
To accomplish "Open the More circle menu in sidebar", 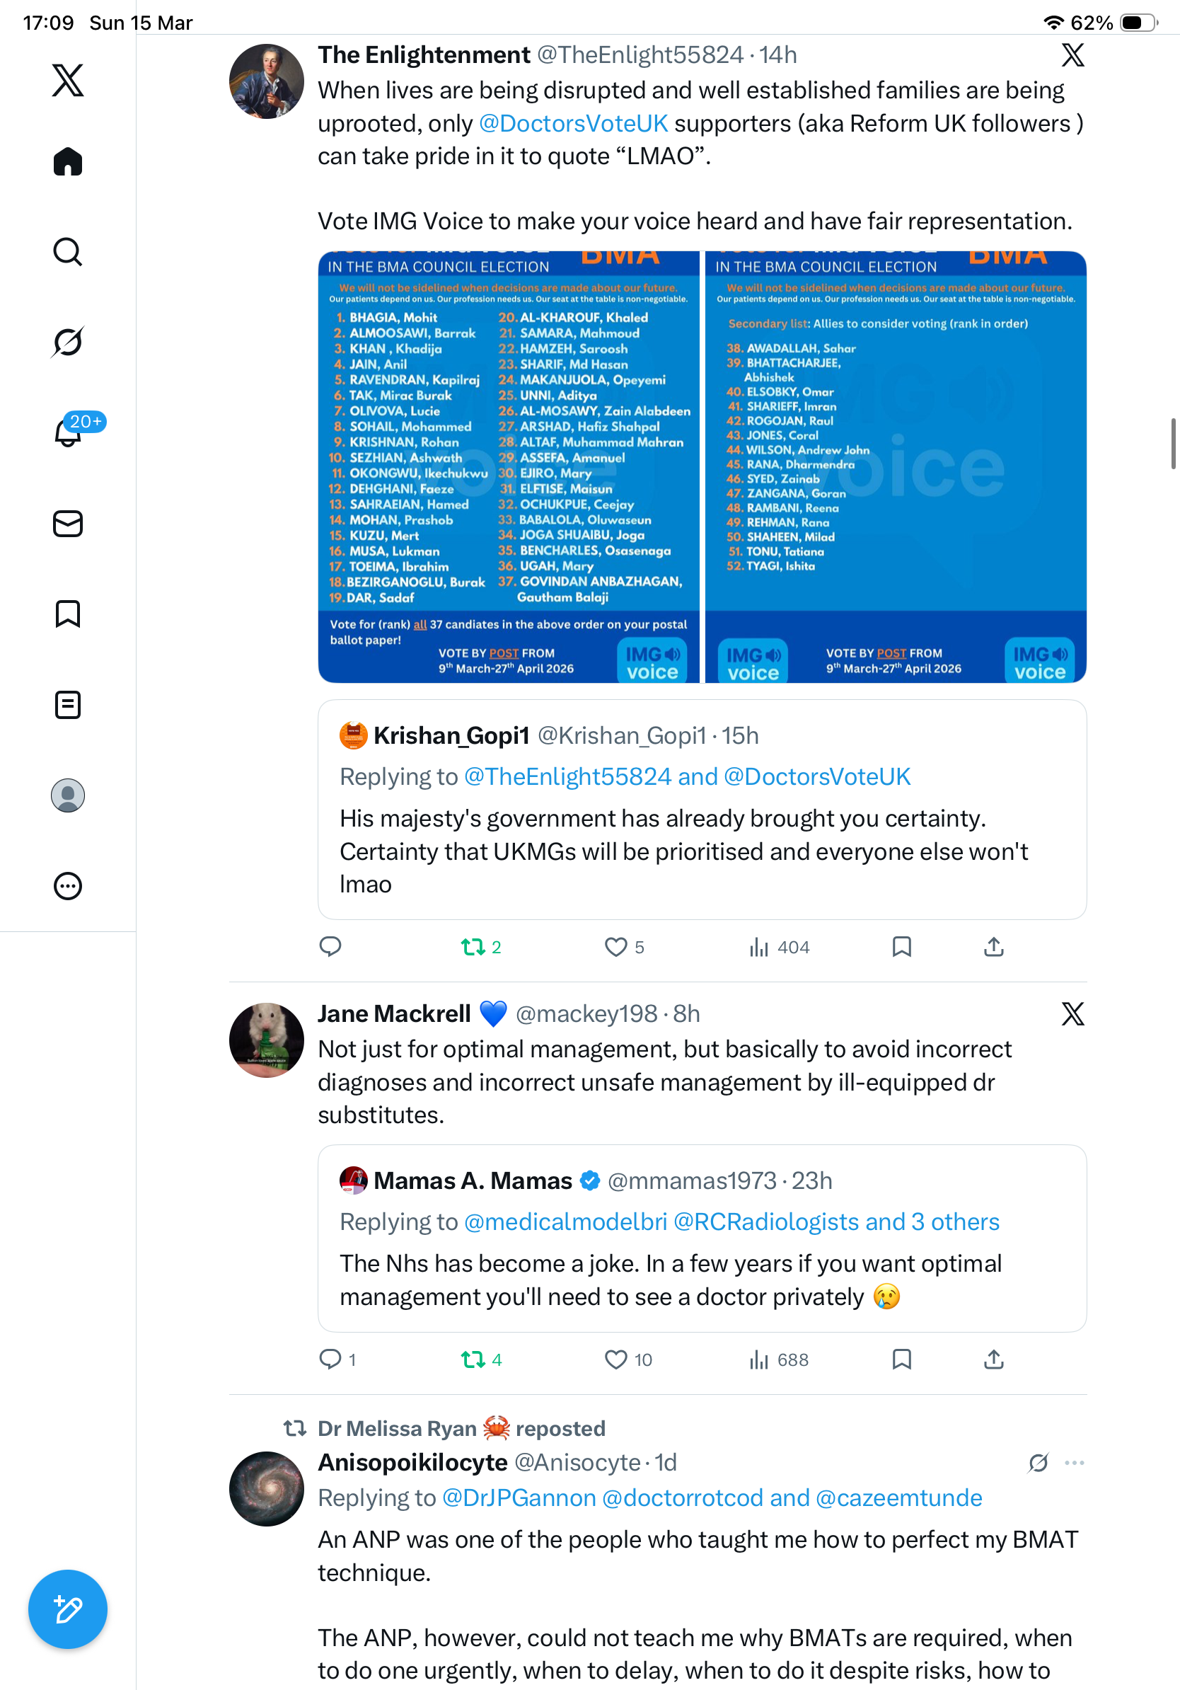I will tap(68, 885).
